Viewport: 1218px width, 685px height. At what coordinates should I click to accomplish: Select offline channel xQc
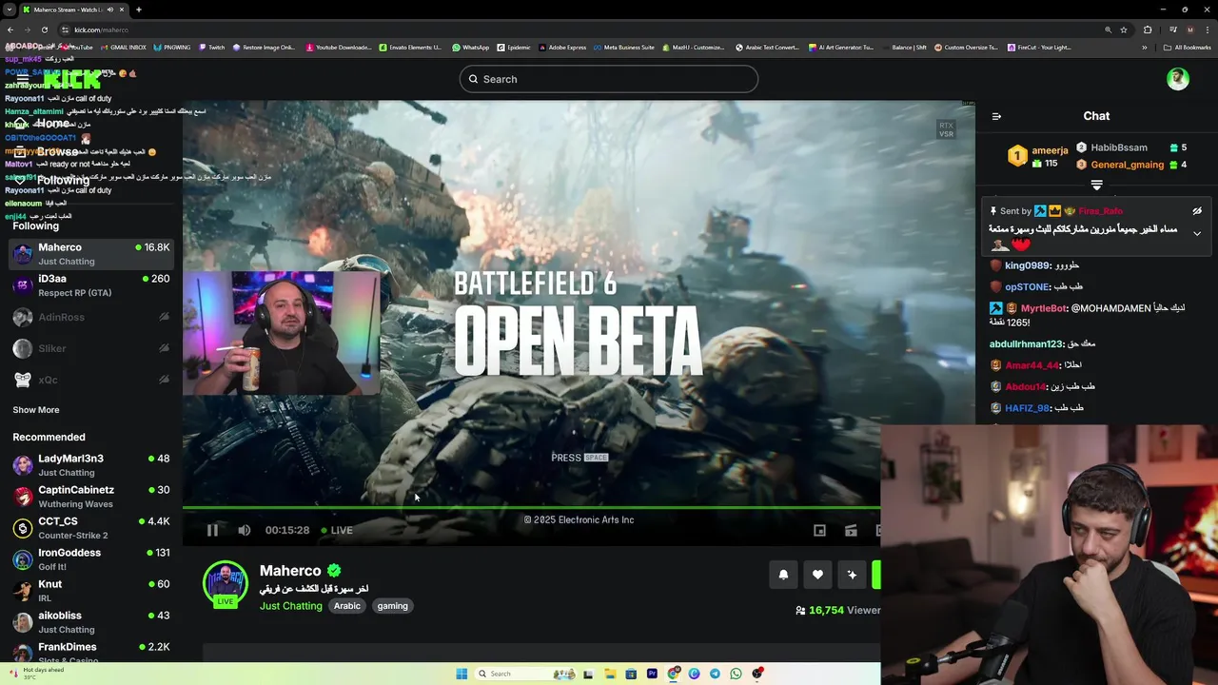click(91, 380)
